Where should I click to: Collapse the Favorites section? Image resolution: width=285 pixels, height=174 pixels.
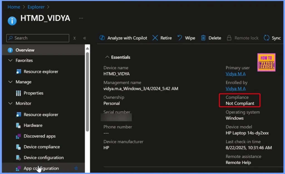pyautogui.click(x=11, y=60)
